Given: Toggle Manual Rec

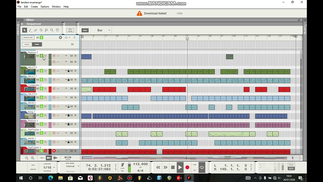Looking at the screenshot, I should point(28,38).
